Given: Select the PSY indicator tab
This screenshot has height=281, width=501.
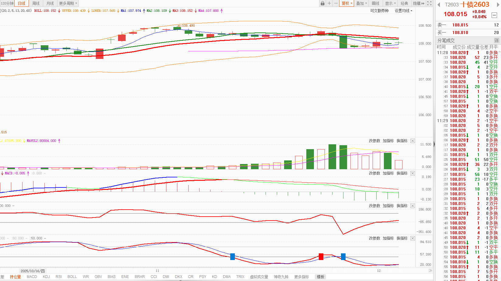Looking at the screenshot, I should pos(203,277).
